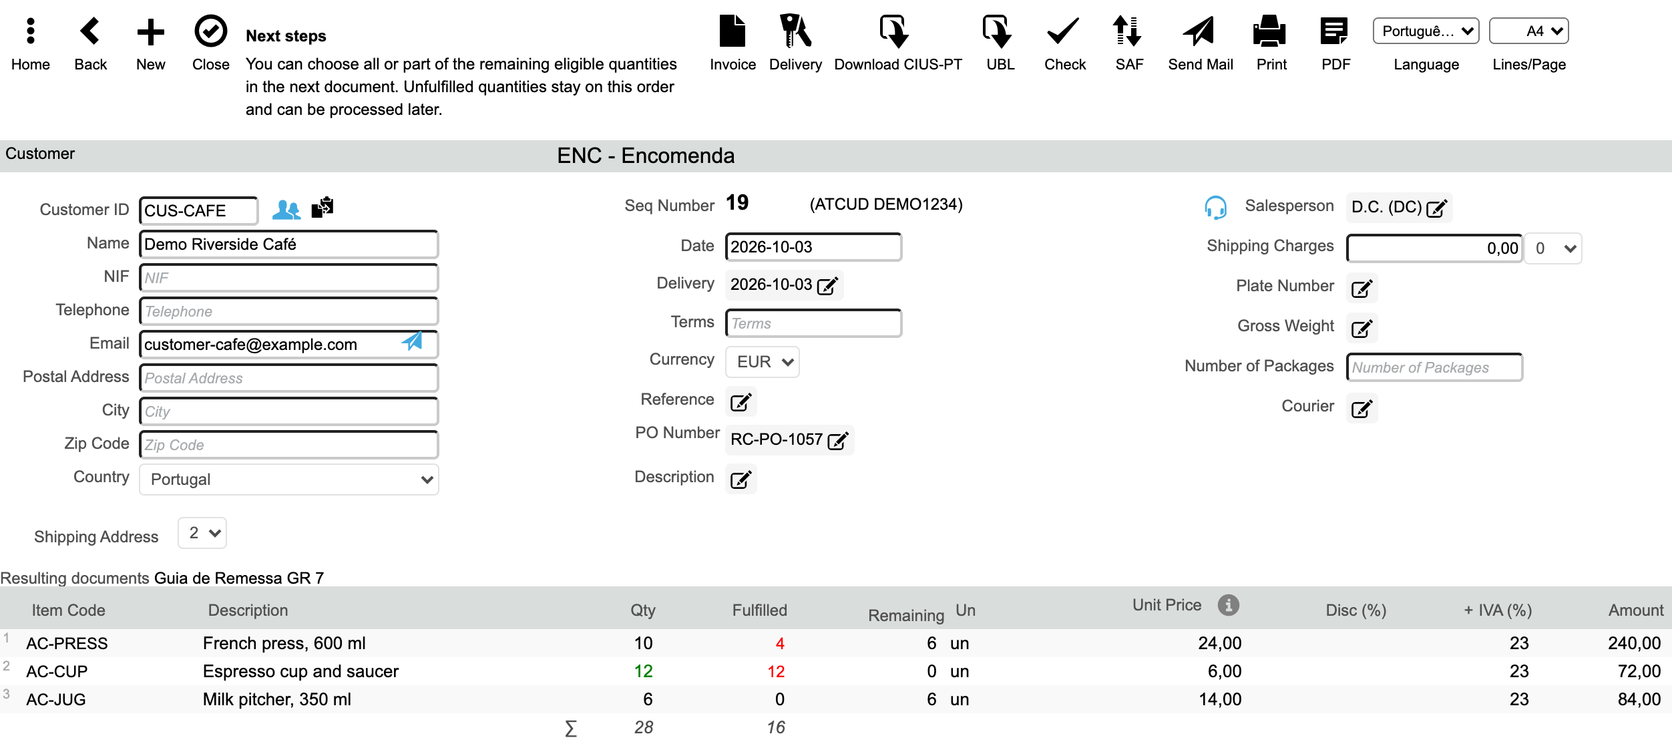The height and width of the screenshot is (752, 1672).
Task: Open the Home menu icon
Action: (30, 31)
